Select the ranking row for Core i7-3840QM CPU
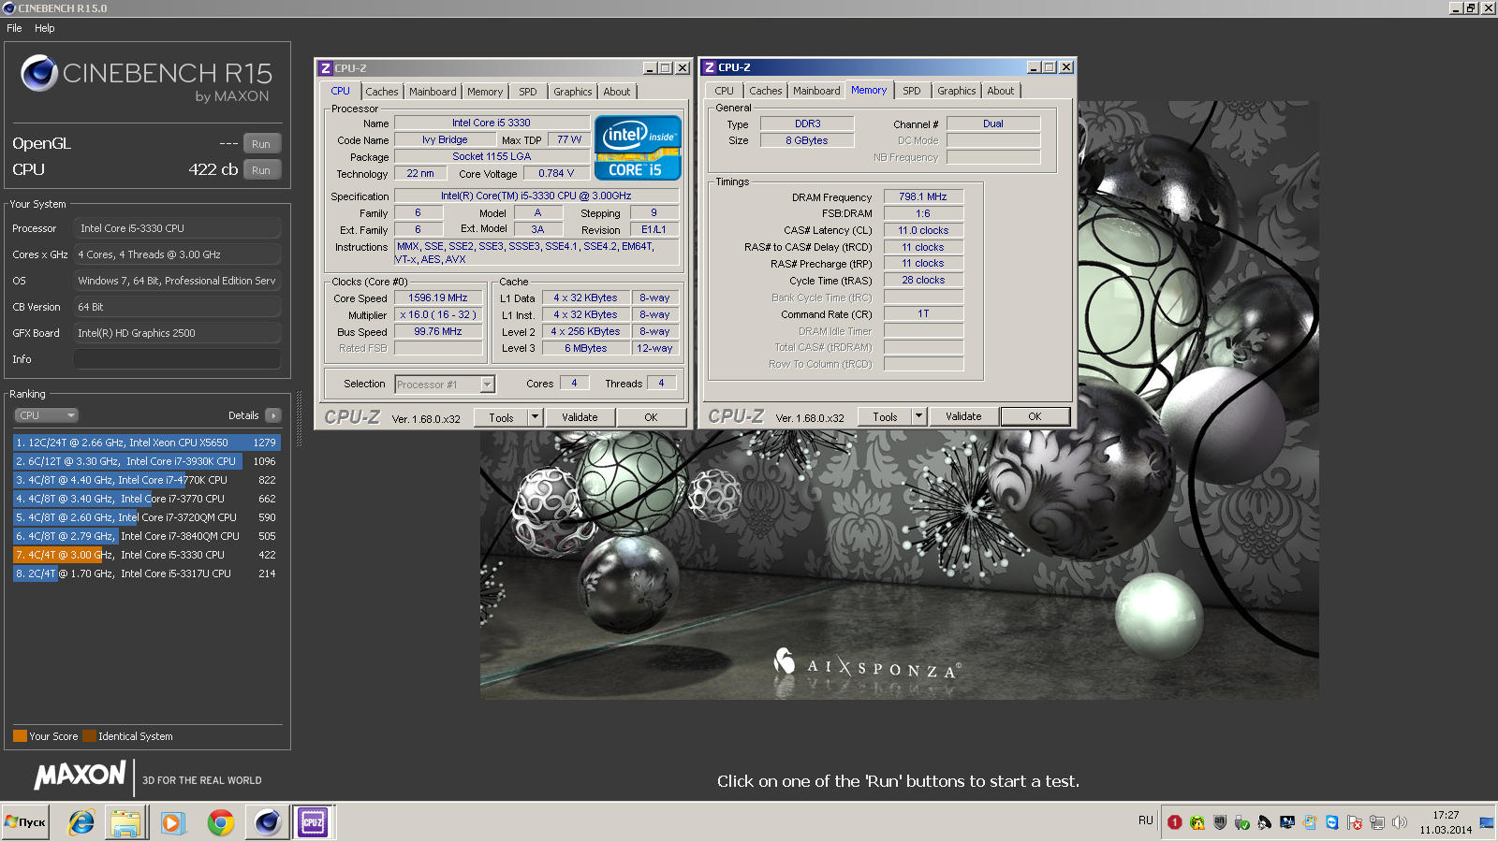This screenshot has height=842, width=1498. coord(146,536)
